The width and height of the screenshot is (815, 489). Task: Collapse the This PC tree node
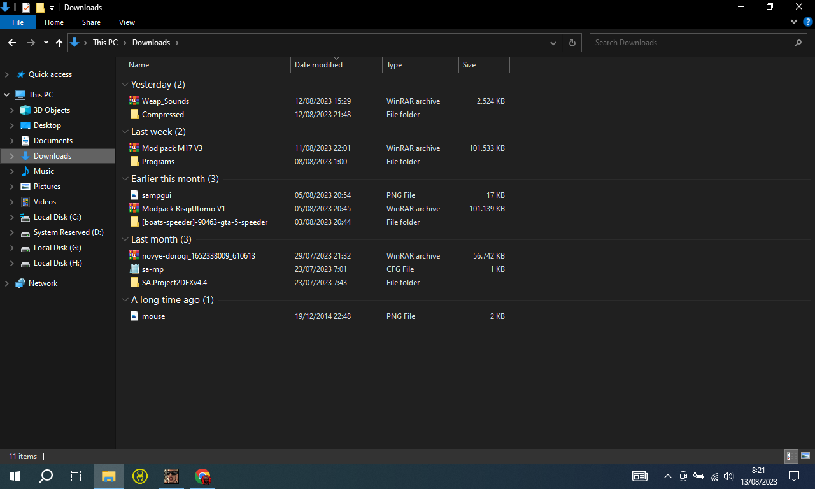pyautogui.click(x=6, y=95)
